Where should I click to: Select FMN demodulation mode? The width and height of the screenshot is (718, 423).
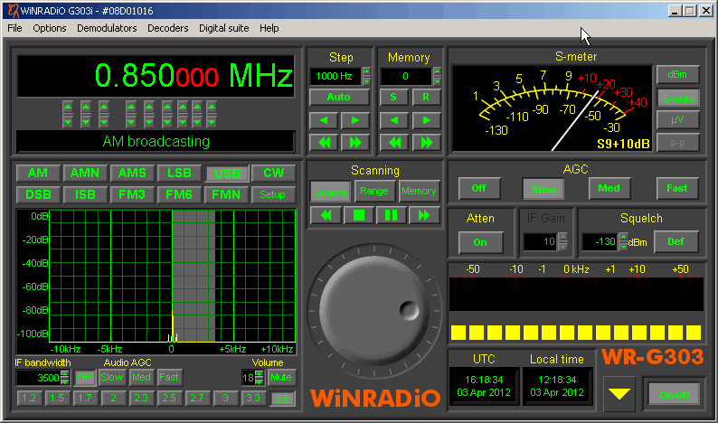click(226, 194)
